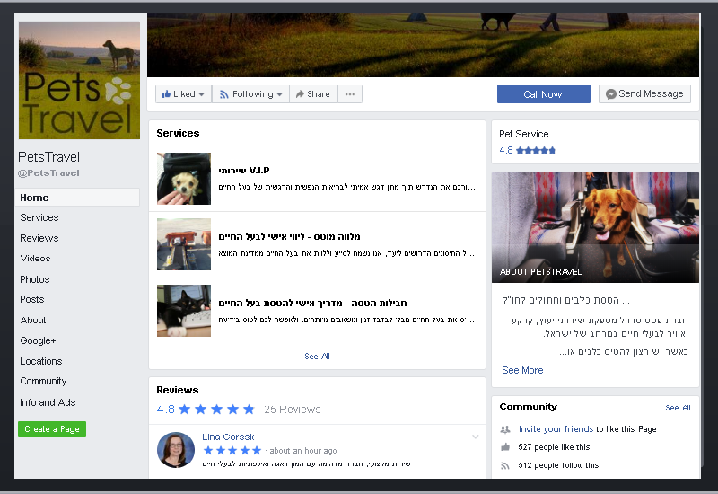This screenshot has height=494, width=718.
Task: Click the Pet Service category label
Action: click(524, 134)
